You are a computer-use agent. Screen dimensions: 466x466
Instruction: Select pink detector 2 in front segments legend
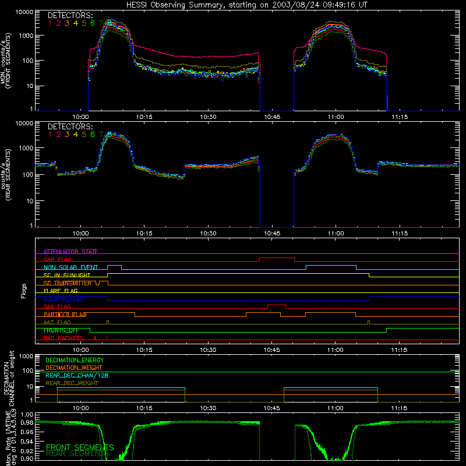tap(59, 23)
